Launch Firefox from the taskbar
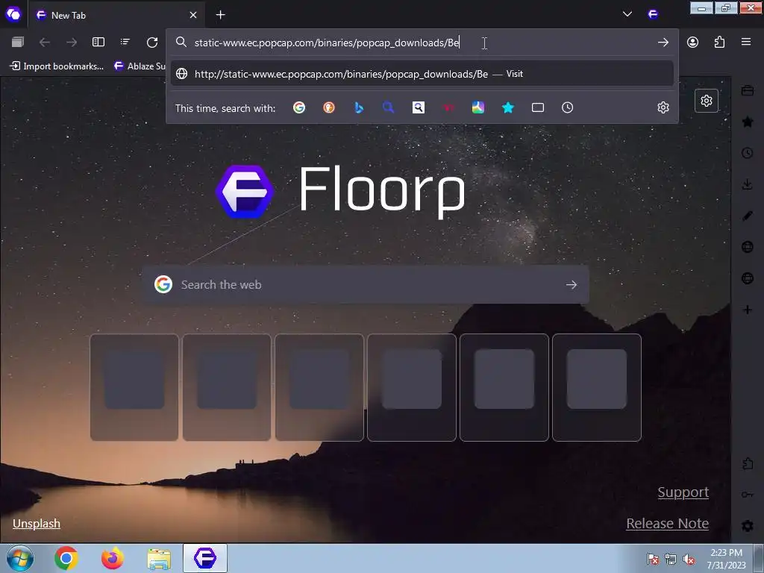 coord(113,558)
